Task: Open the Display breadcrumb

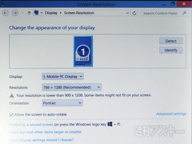Action: (51, 13)
